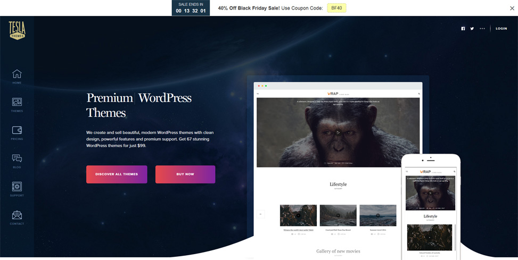Viewport: 518px width, 260px height.
Task: Go to Home in sidebar
Action: [17, 76]
